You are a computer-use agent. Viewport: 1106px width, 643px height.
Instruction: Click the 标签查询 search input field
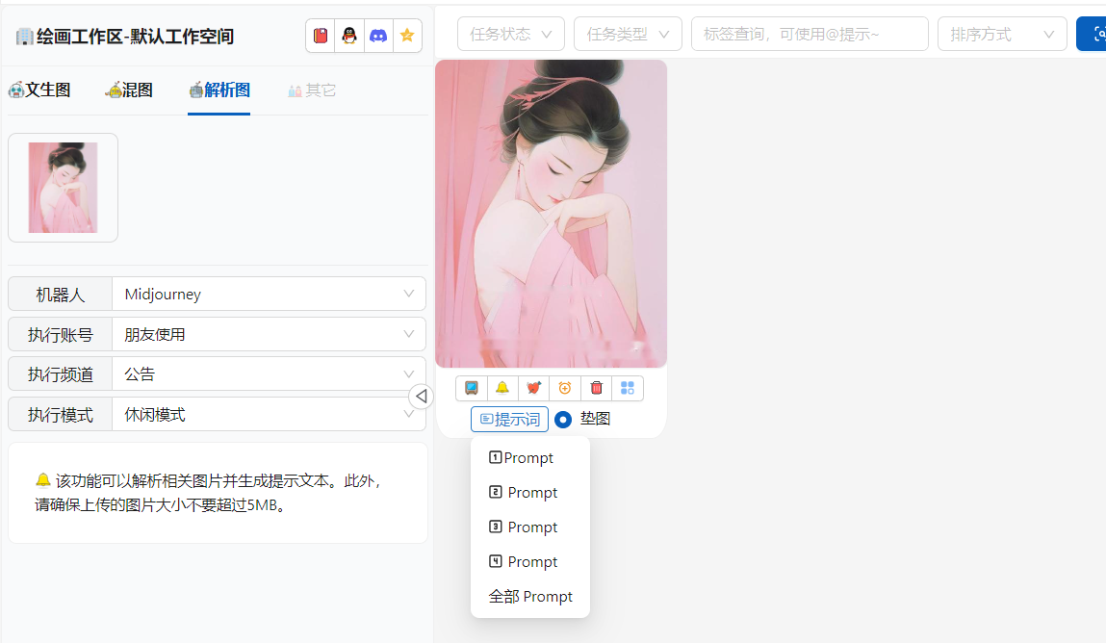click(x=809, y=34)
